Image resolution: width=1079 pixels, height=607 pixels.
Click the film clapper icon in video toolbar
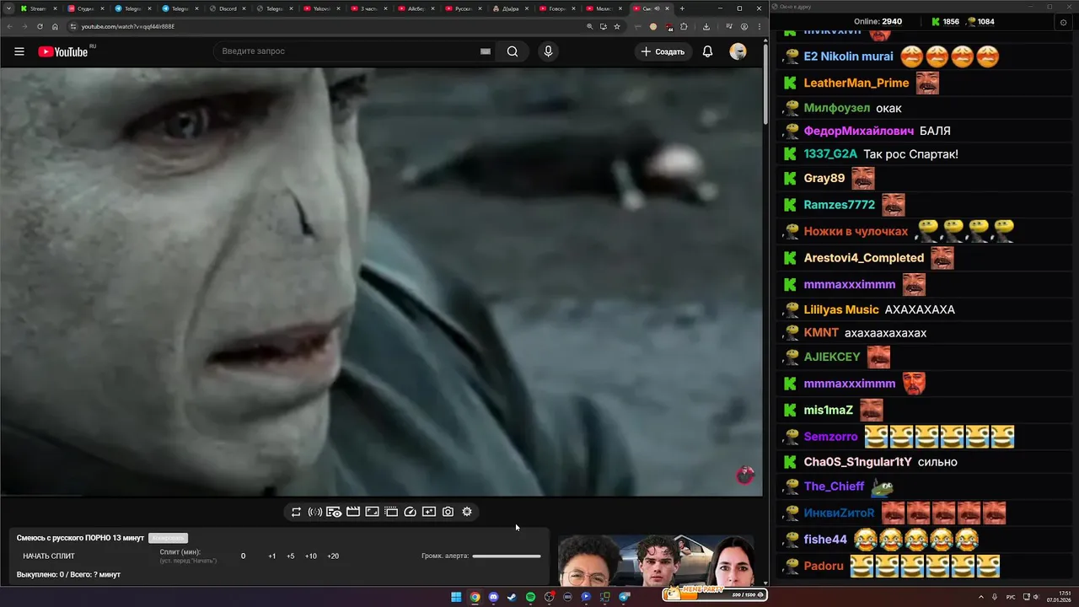click(x=353, y=512)
